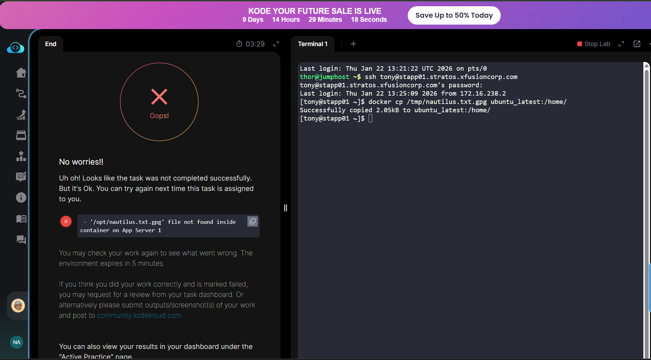Click the 03:29 timer value

click(x=255, y=44)
